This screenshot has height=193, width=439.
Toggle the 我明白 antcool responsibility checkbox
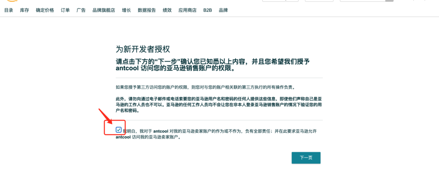tap(119, 130)
